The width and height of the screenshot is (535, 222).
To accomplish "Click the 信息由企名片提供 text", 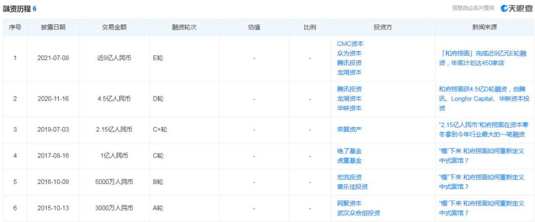I will tap(473, 8).
